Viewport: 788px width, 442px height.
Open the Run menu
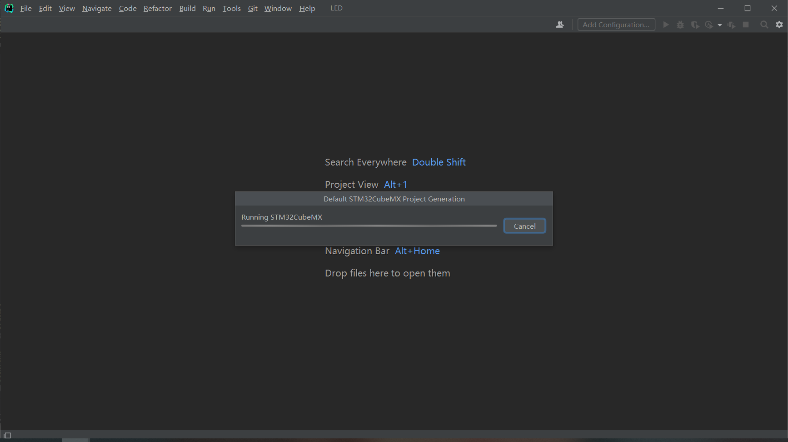pyautogui.click(x=209, y=8)
